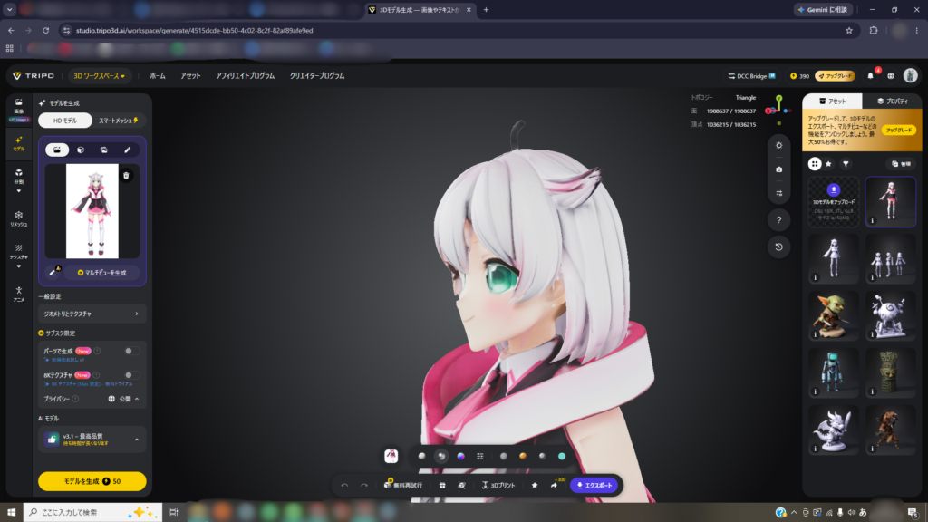Open クリエイタープログラム menu
The image size is (928, 522).
click(x=317, y=76)
